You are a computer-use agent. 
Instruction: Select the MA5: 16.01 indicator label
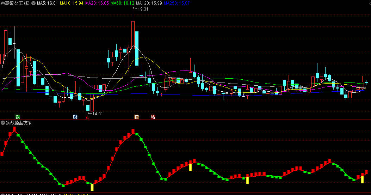coord(47,3)
